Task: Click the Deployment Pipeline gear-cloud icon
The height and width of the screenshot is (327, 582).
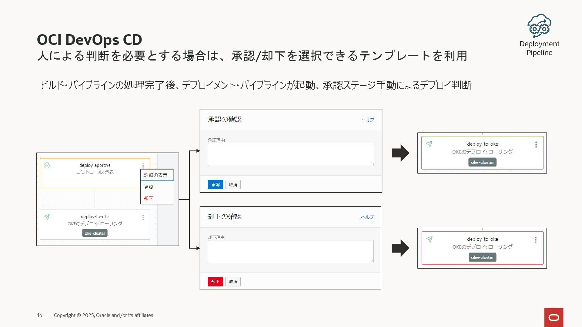Action: (x=539, y=26)
